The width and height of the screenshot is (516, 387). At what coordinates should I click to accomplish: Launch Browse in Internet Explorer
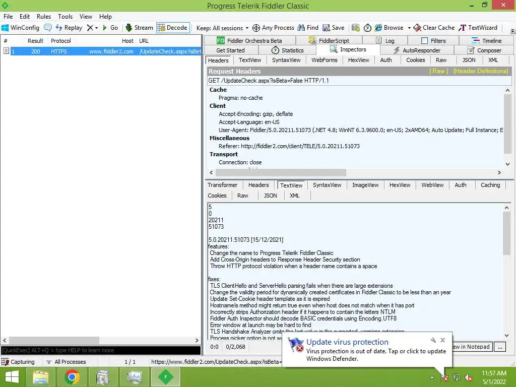click(x=389, y=28)
